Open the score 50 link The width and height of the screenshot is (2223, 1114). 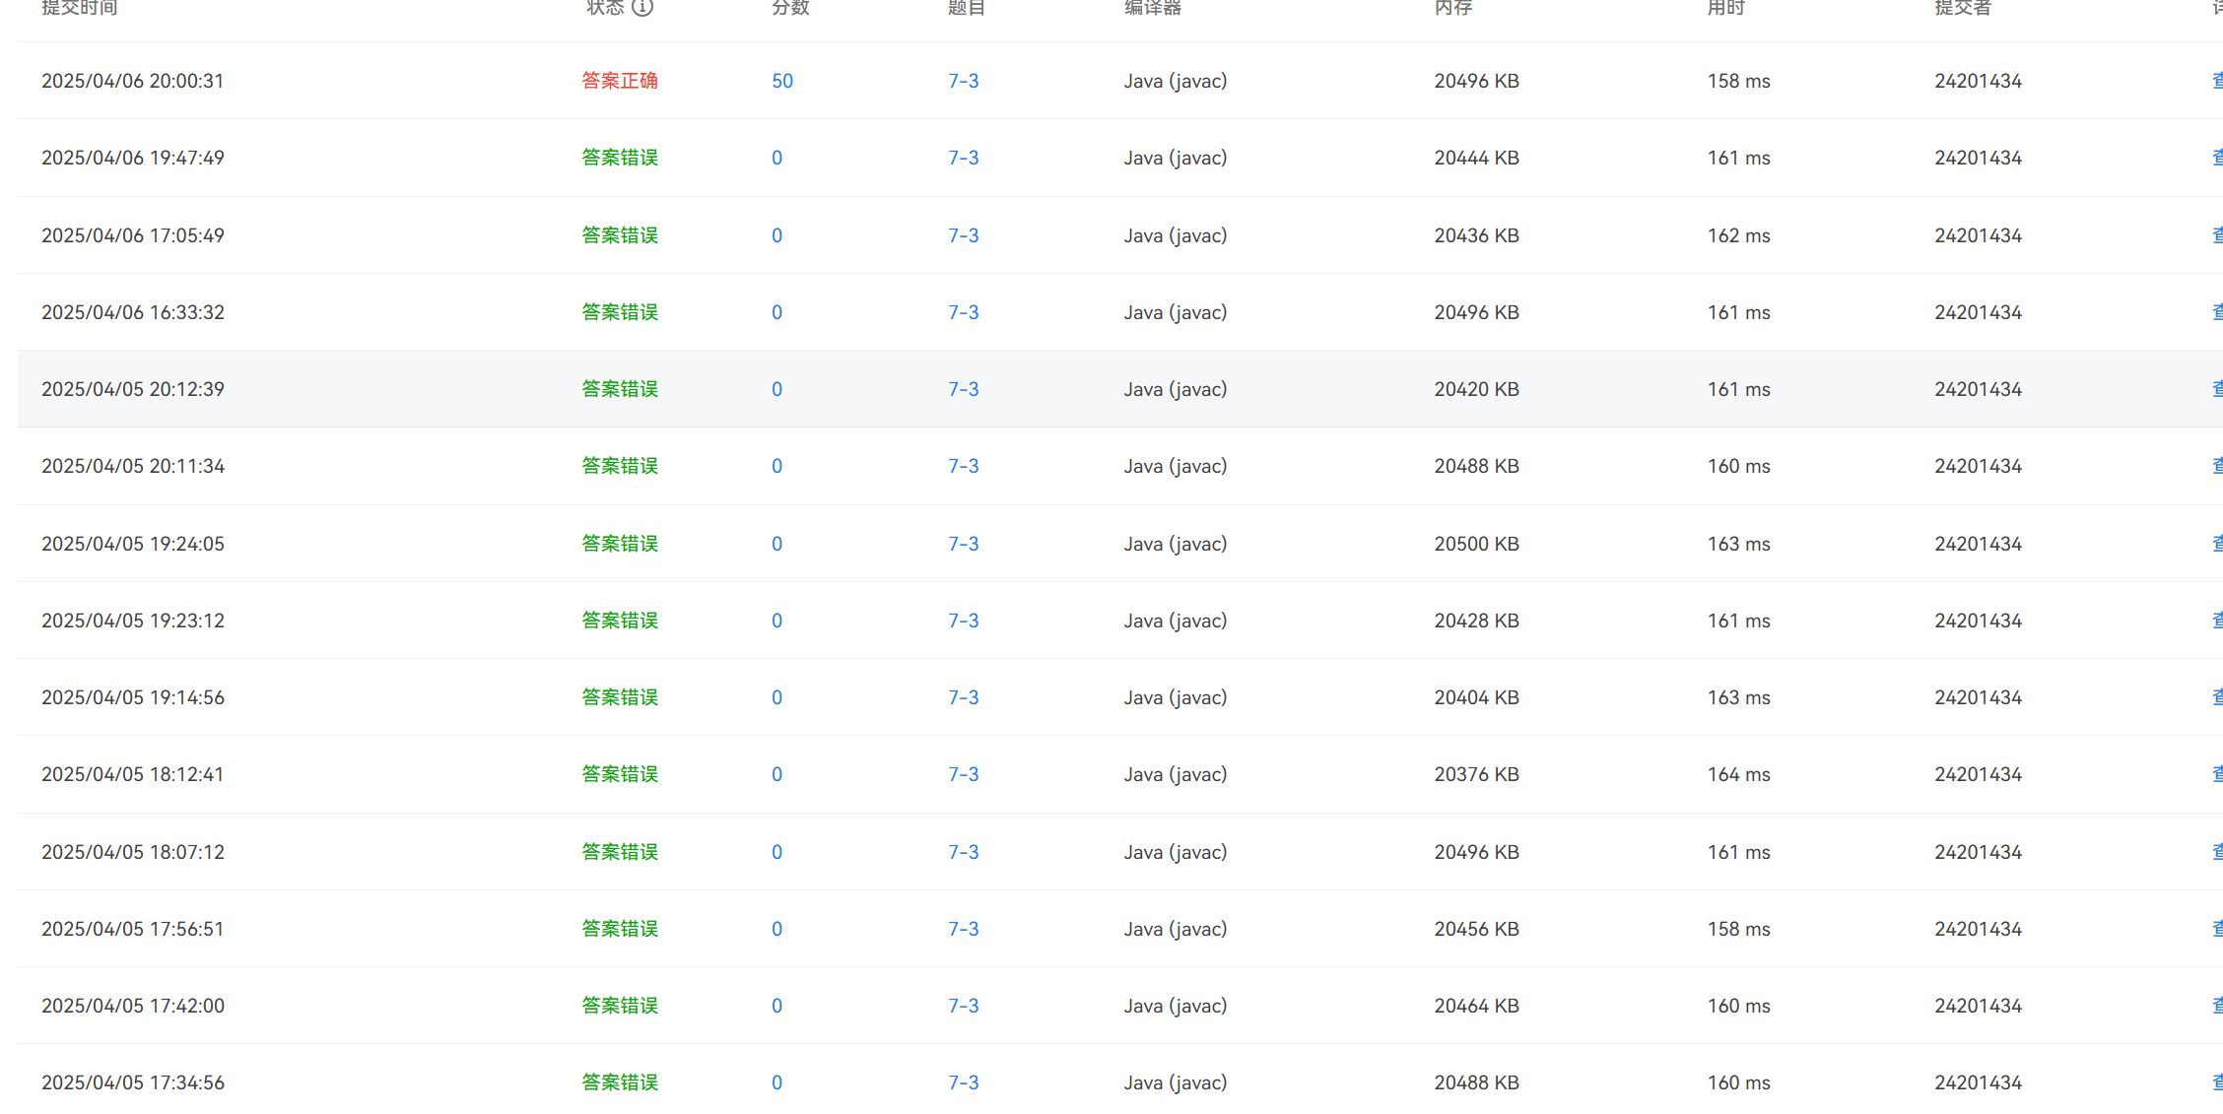click(782, 81)
